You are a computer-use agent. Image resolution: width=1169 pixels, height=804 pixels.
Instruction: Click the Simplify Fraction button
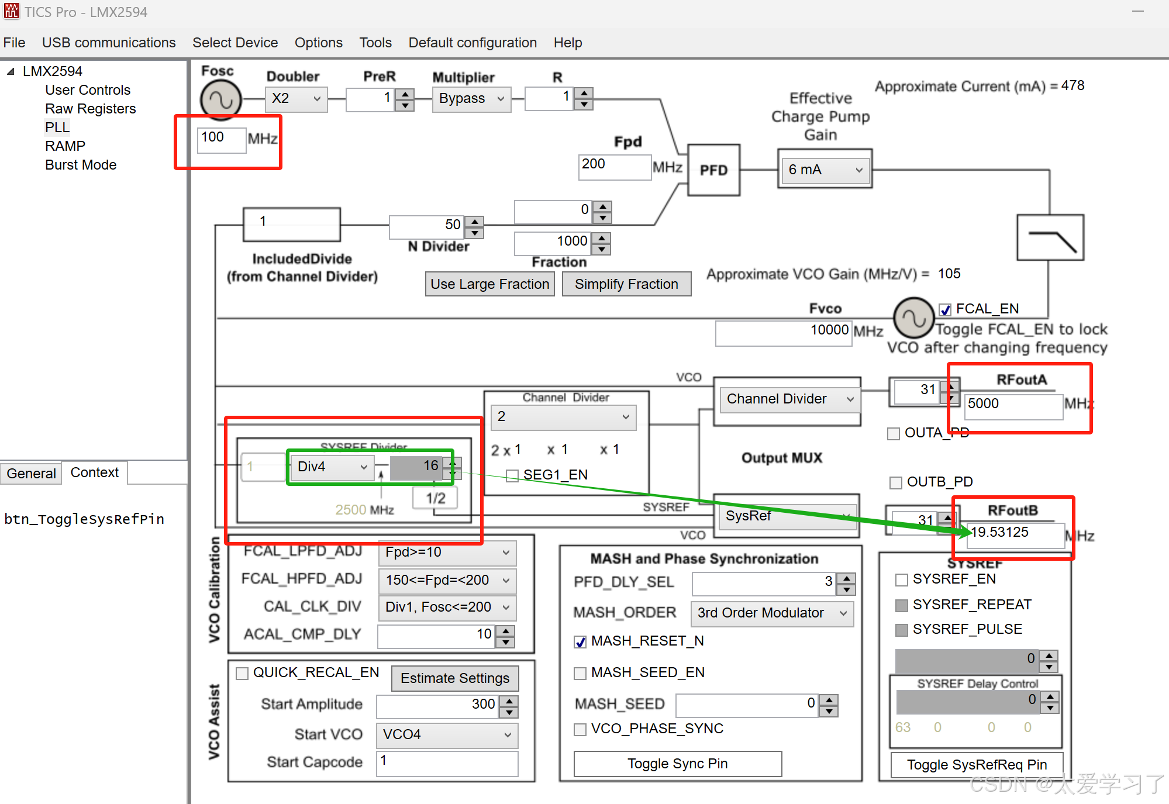[626, 284]
